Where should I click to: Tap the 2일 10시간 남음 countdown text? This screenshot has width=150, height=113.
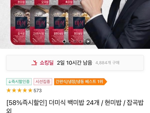coord(74,63)
